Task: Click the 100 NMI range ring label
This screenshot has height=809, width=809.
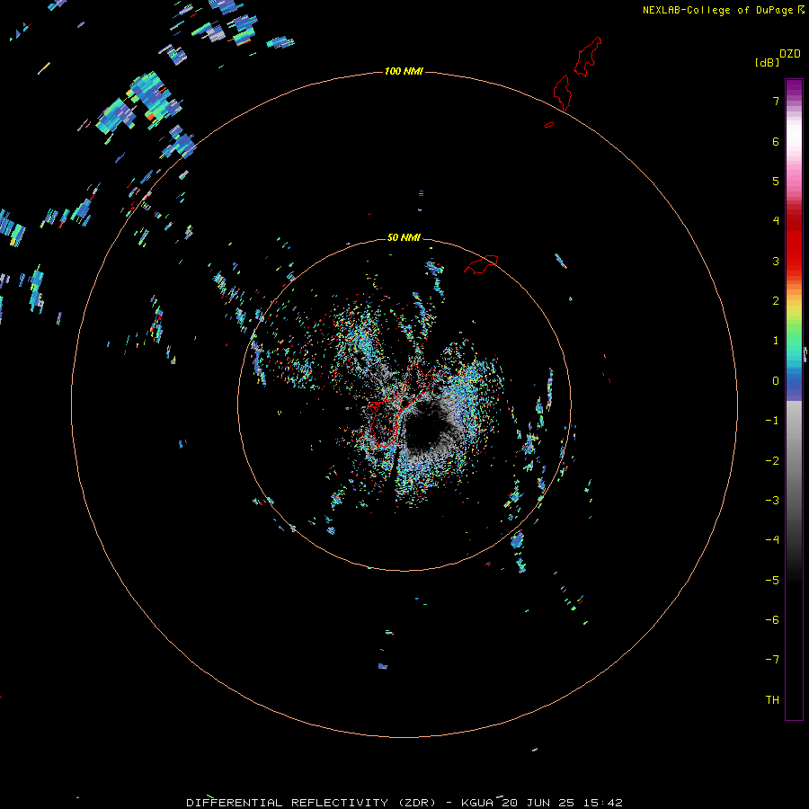Action: point(404,71)
